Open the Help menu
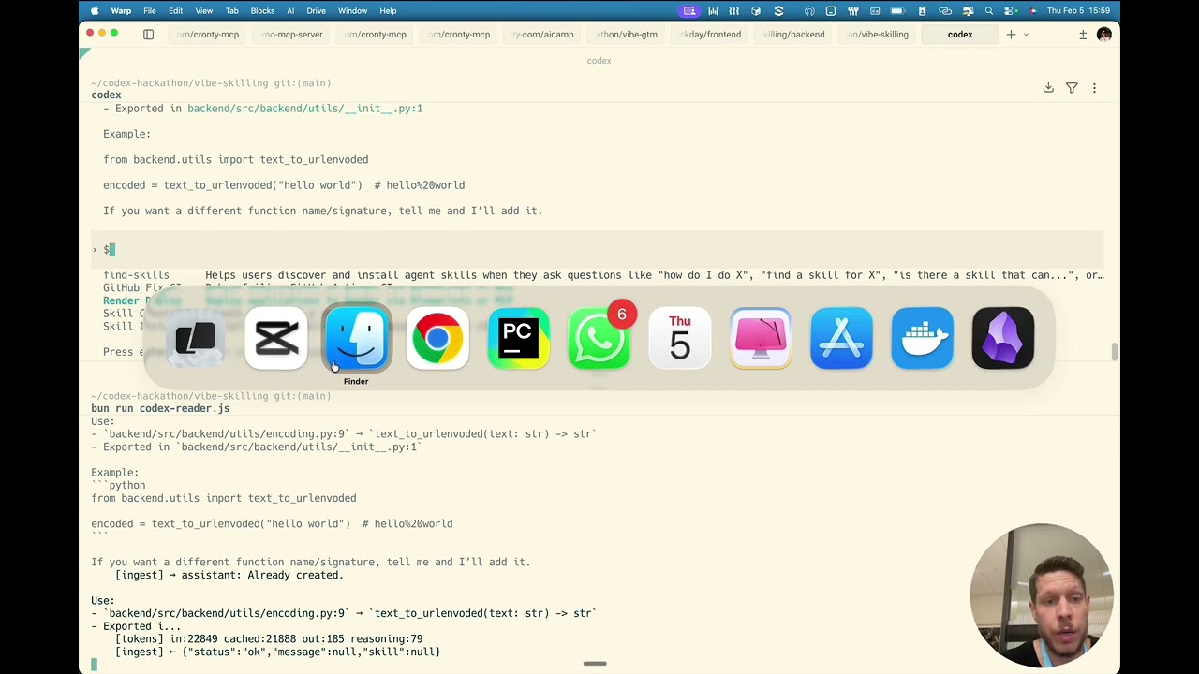This screenshot has width=1199, height=674. tap(388, 11)
